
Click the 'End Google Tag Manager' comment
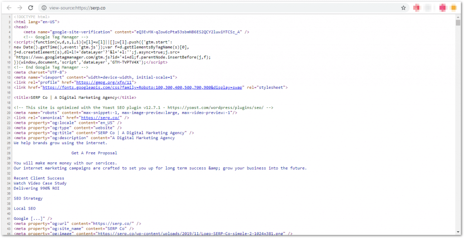tap(51, 67)
